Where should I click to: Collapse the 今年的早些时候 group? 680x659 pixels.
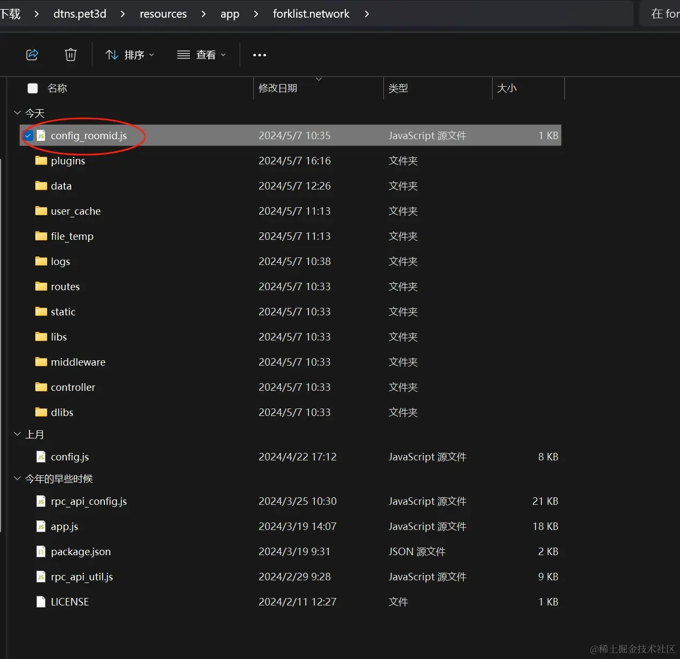(17, 479)
